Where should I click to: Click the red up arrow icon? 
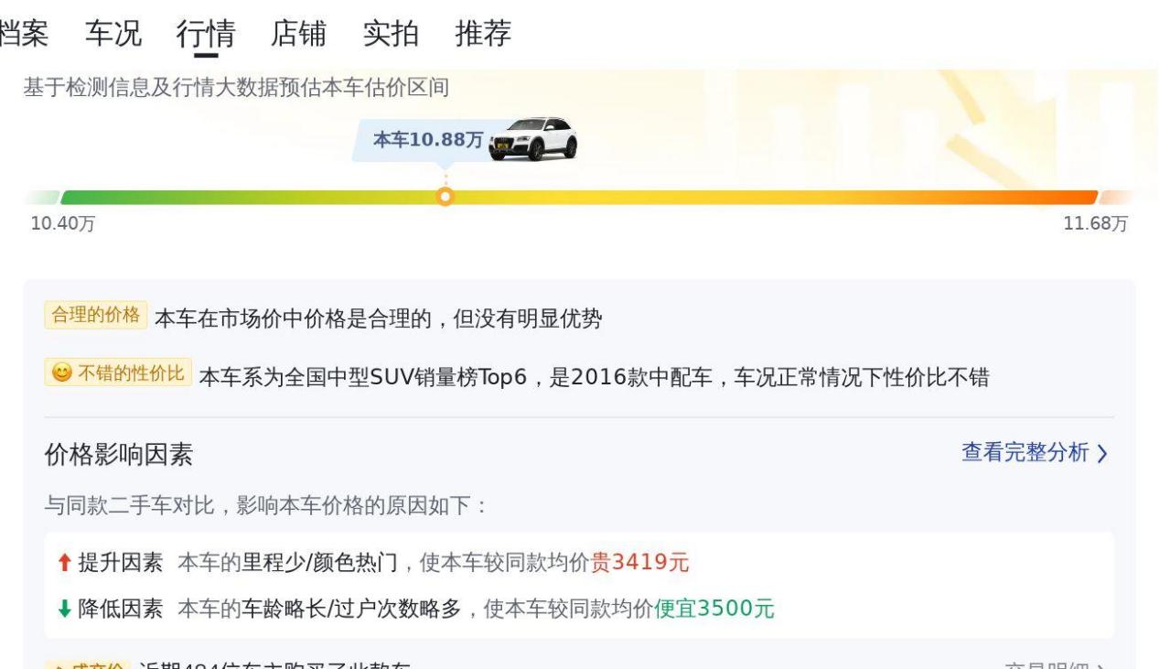coord(62,563)
